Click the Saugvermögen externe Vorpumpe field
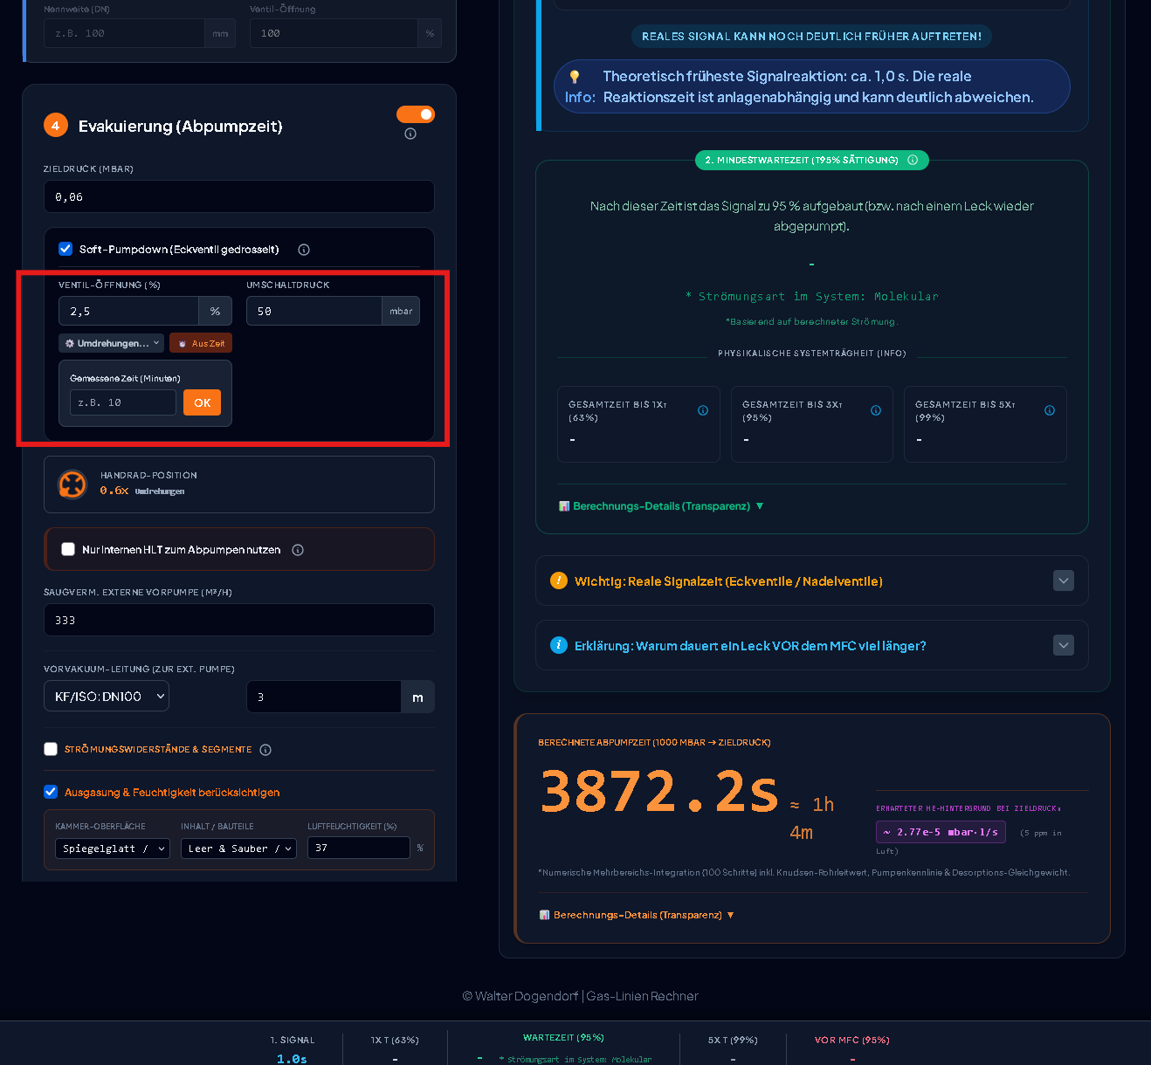The width and height of the screenshot is (1151, 1065). pos(239,620)
